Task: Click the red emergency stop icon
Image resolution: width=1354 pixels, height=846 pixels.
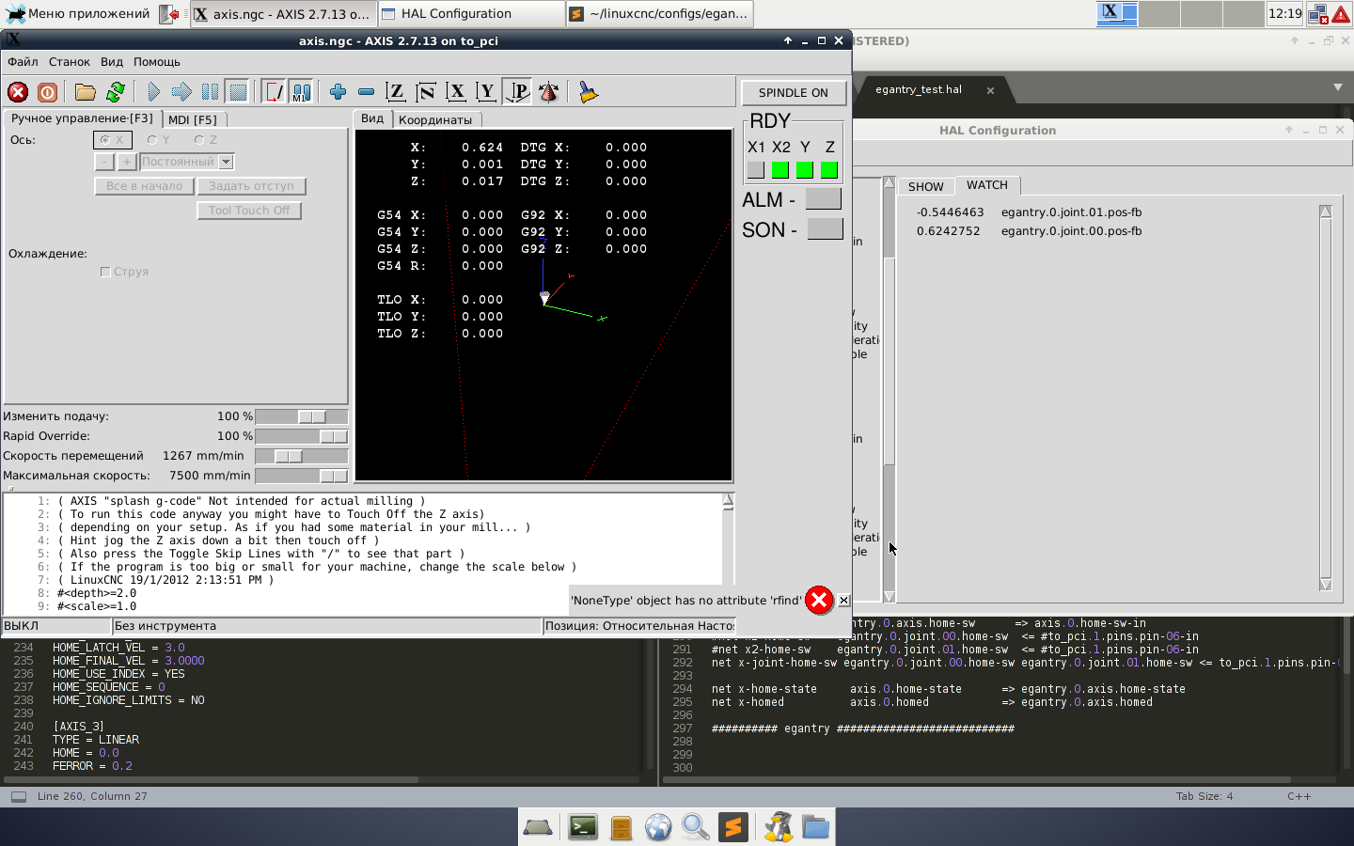Action: 18,92
